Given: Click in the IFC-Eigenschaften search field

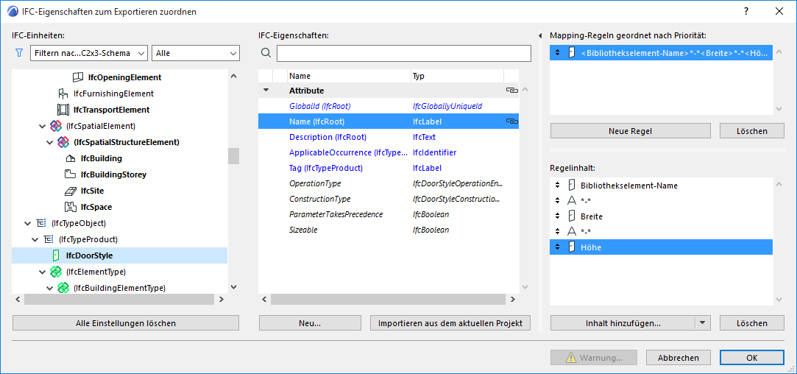Looking at the screenshot, I should (x=403, y=53).
